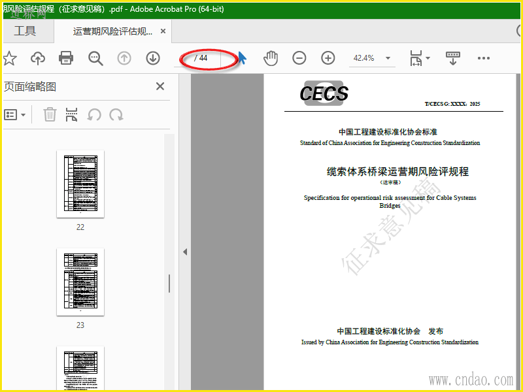Rotate page counterclockwise
Viewport: 523px width, 392px height.
[94, 115]
